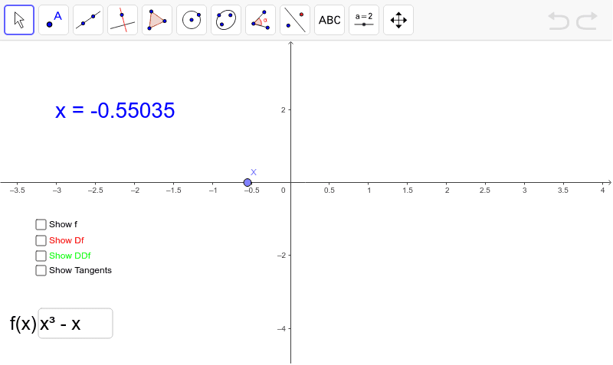This screenshot has width=613, height=365.
Task: Select the Polygon tool
Action: click(157, 20)
